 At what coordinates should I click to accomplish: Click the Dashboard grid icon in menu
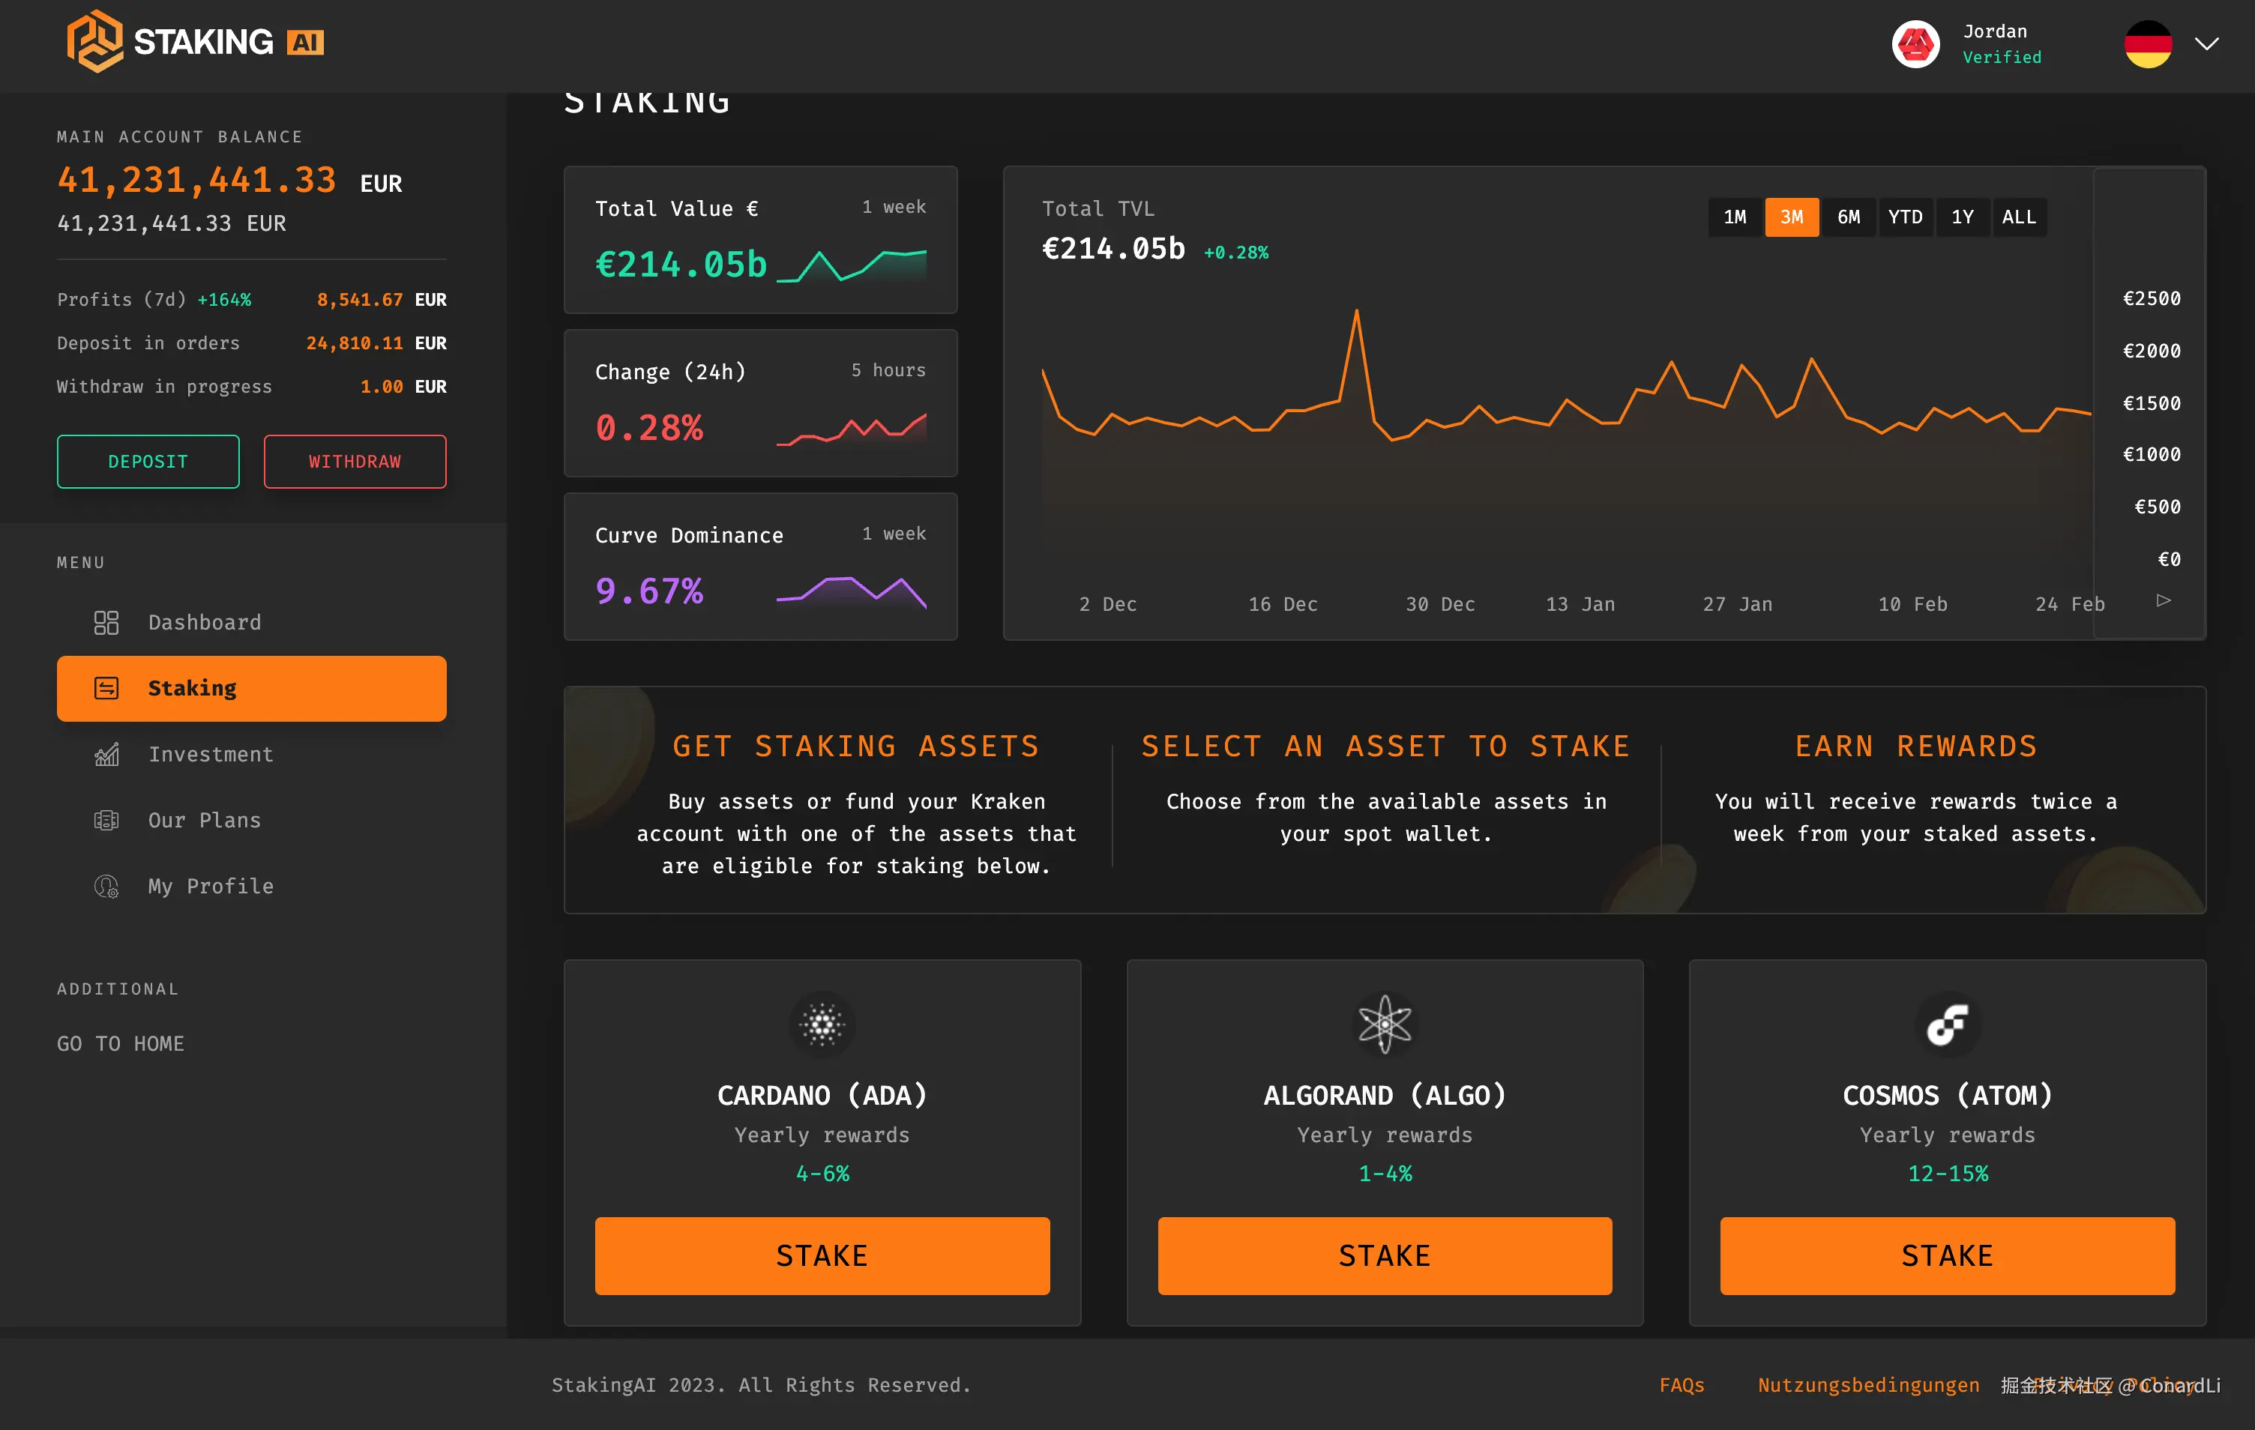click(106, 623)
